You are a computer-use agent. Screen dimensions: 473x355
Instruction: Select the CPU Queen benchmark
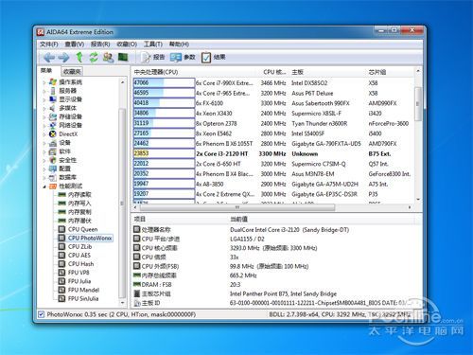82,229
